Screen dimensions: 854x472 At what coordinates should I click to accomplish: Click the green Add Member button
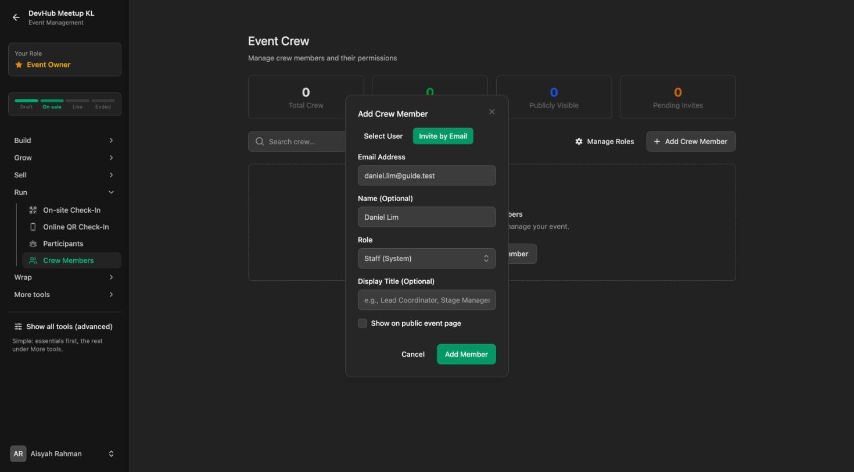click(x=467, y=355)
